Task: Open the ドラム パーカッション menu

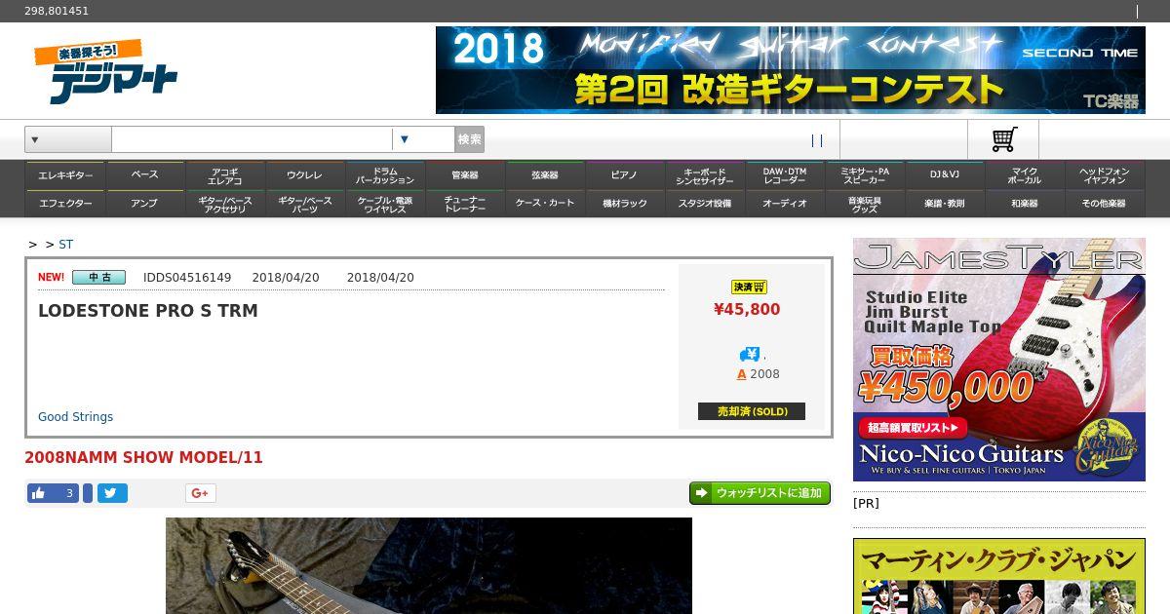Action: tap(385, 175)
